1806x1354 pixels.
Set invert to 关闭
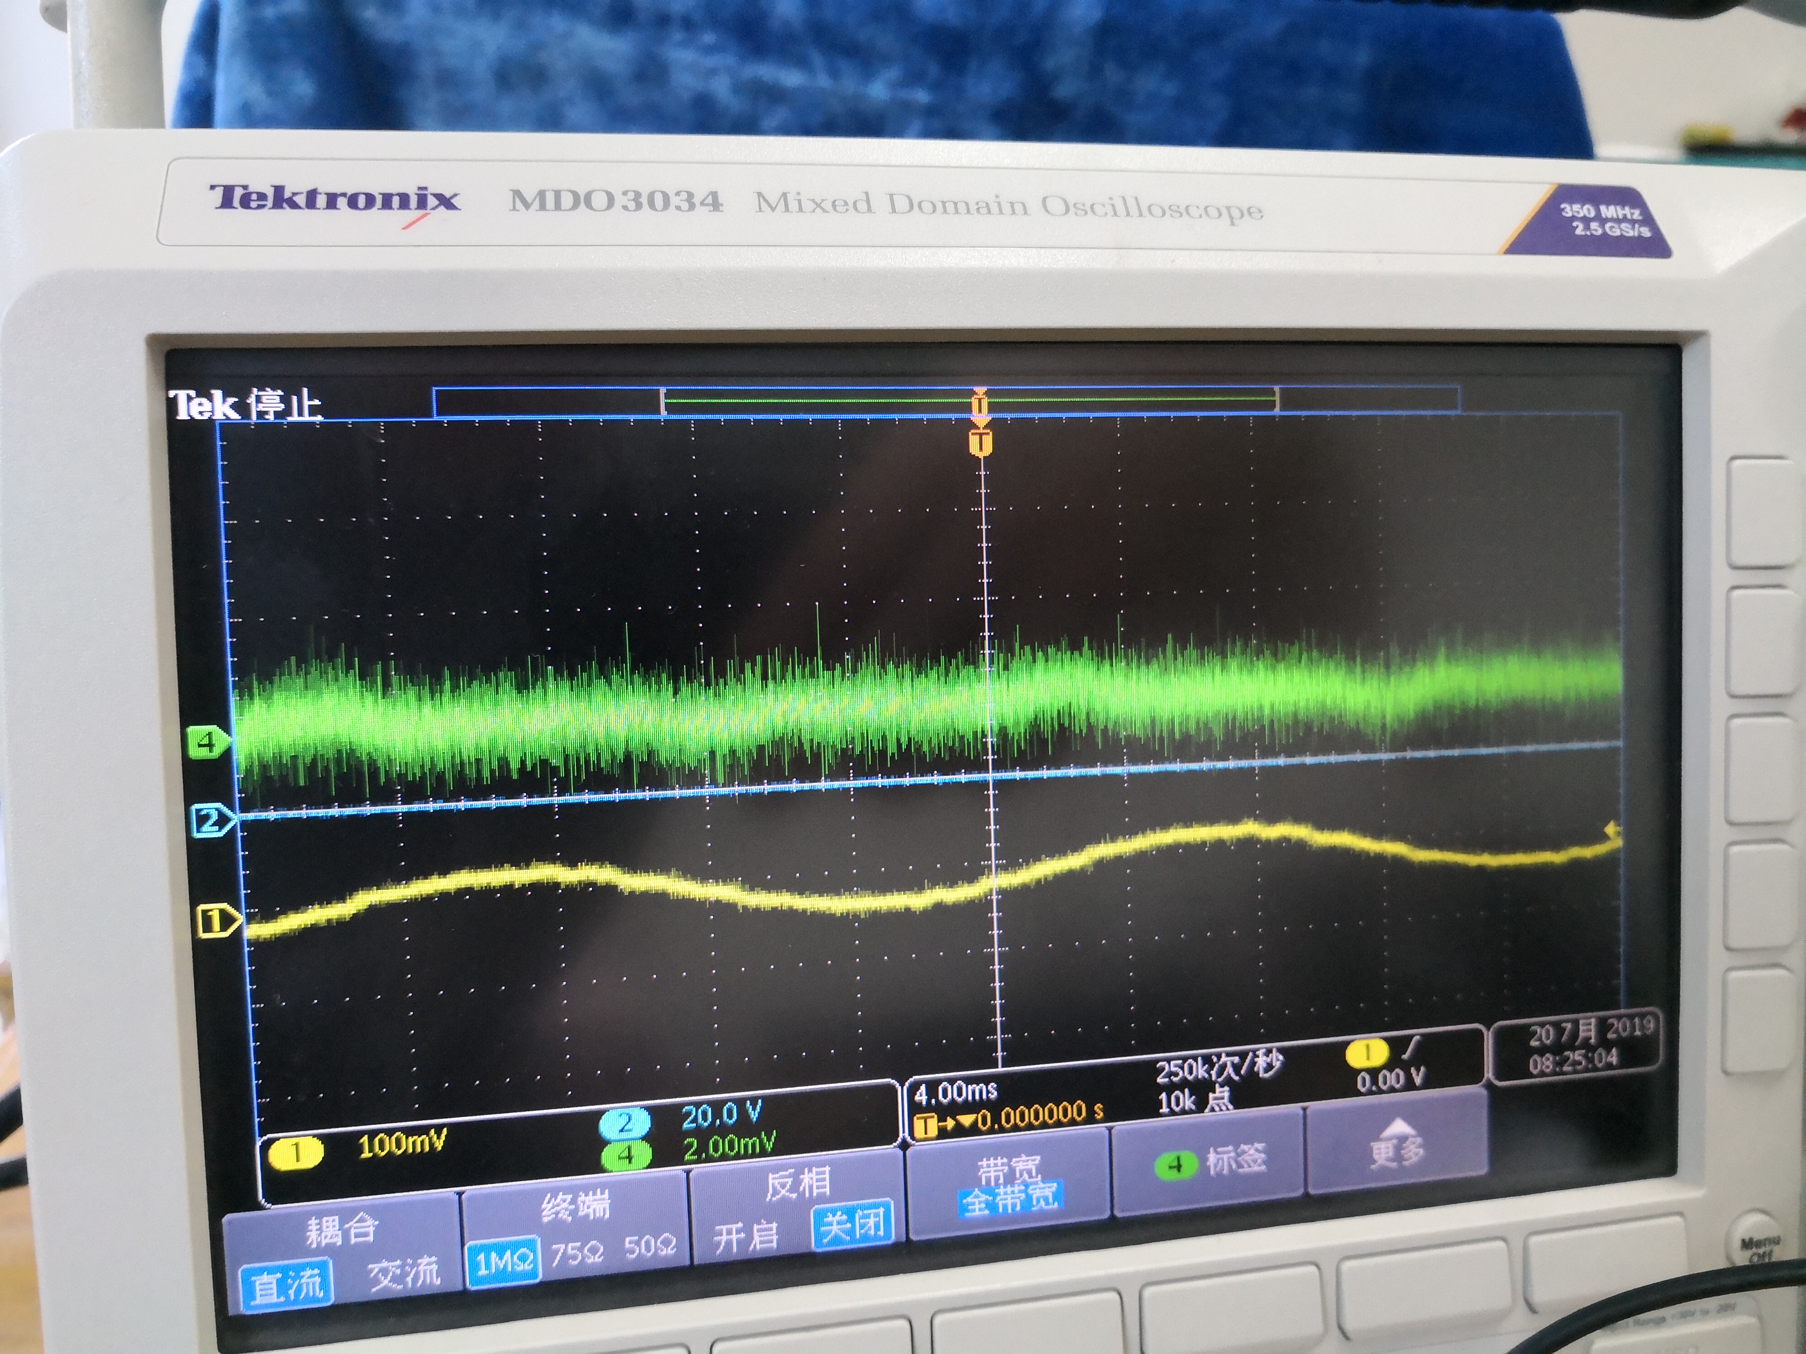(852, 1225)
